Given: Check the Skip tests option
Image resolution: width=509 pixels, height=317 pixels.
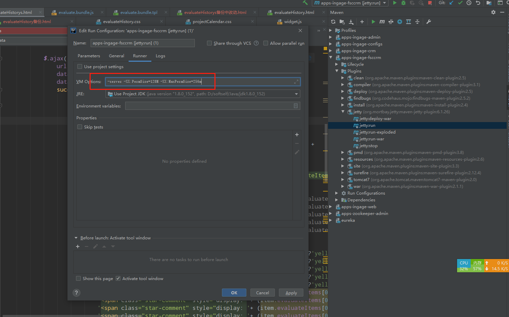Looking at the screenshot, I should [80, 127].
